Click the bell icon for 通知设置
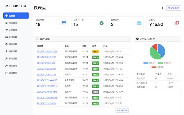 point(6,52)
